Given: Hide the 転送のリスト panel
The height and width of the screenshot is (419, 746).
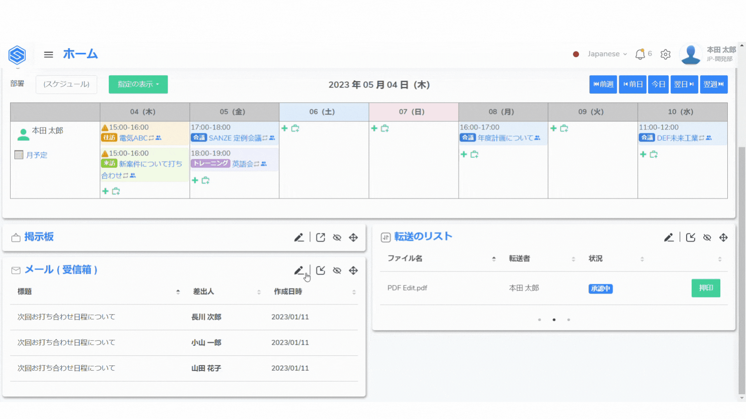Looking at the screenshot, I should click(707, 237).
